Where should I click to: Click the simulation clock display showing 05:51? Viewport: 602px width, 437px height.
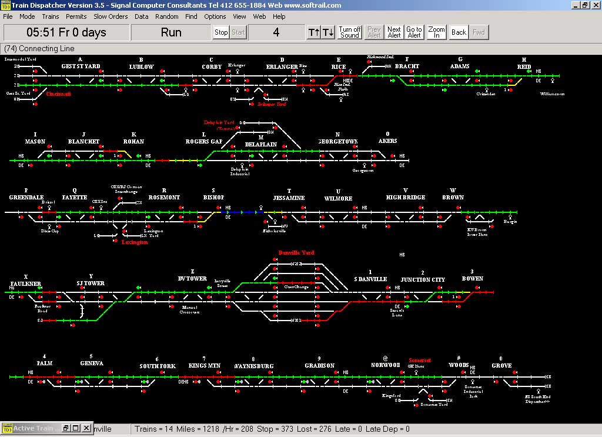tap(66, 32)
